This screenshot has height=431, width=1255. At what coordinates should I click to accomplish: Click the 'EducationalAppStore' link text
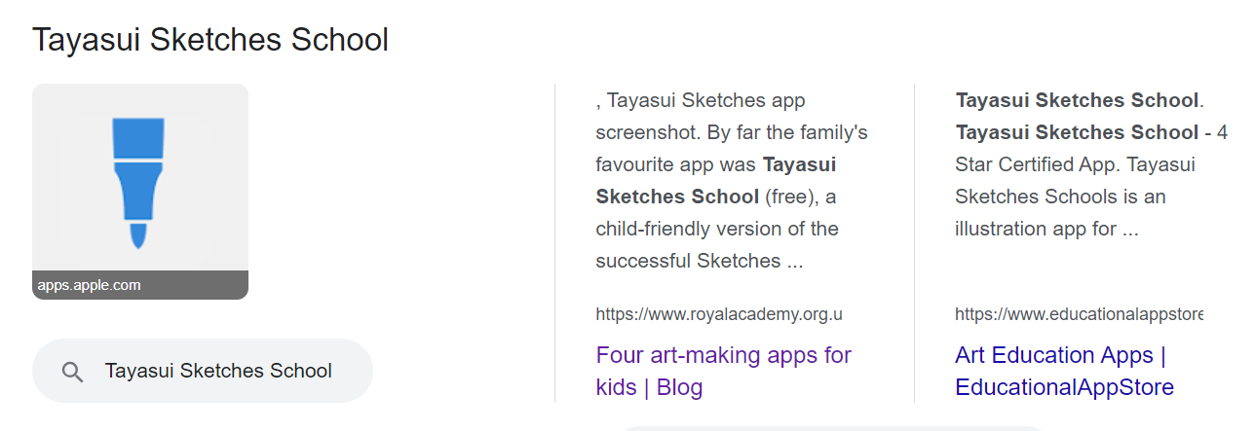pos(1065,387)
